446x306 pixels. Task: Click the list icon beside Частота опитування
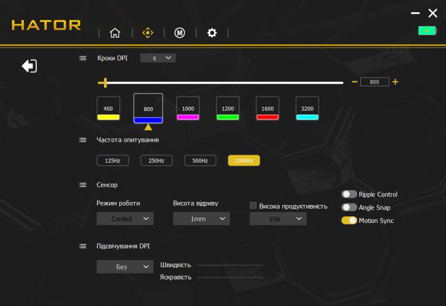coord(83,140)
